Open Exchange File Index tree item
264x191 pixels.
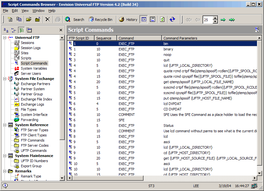tap(37, 99)
